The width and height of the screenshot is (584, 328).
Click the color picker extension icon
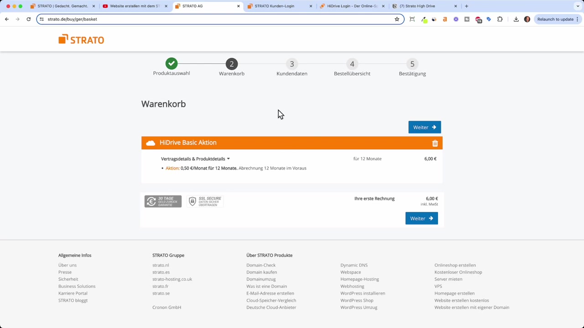click(x=424, y=20)
